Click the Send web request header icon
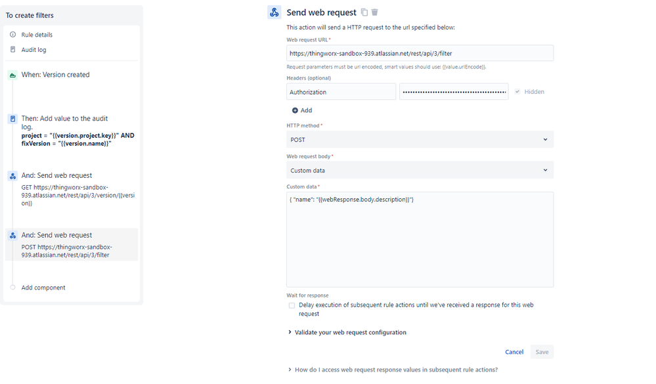 tap(274, 12)
